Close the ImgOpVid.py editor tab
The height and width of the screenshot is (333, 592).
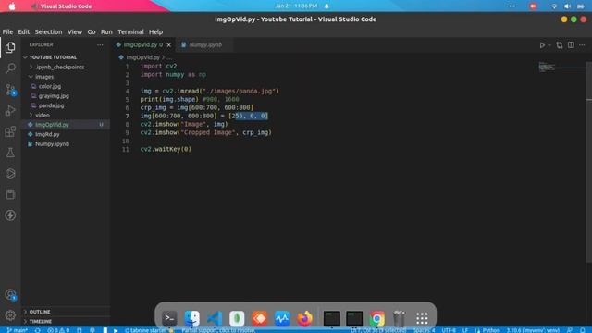168,45
